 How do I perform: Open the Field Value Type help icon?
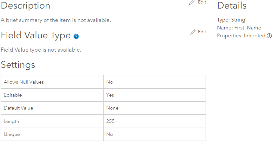(x=76, y=36)
